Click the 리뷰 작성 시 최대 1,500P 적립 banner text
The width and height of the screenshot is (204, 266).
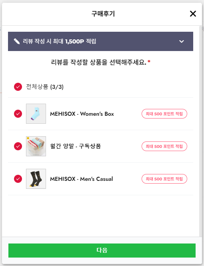coord(60,41)
